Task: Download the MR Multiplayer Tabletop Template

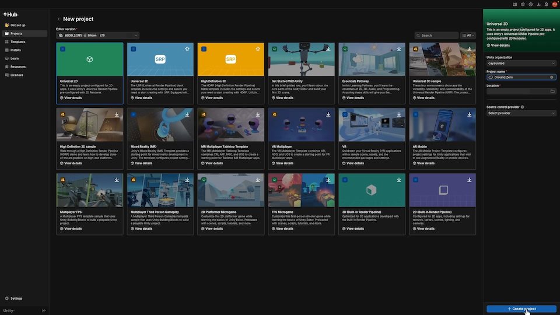Action: 258,114
